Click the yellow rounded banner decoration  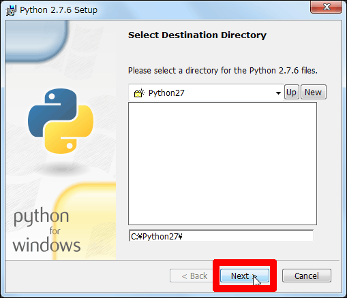pyautogui.click(x=85, y=221)
